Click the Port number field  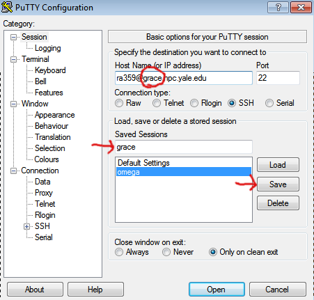[x=278, y=78]
